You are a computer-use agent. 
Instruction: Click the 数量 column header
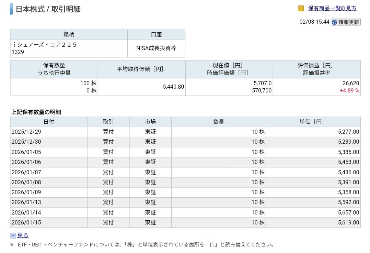click(x=219, y=122)
